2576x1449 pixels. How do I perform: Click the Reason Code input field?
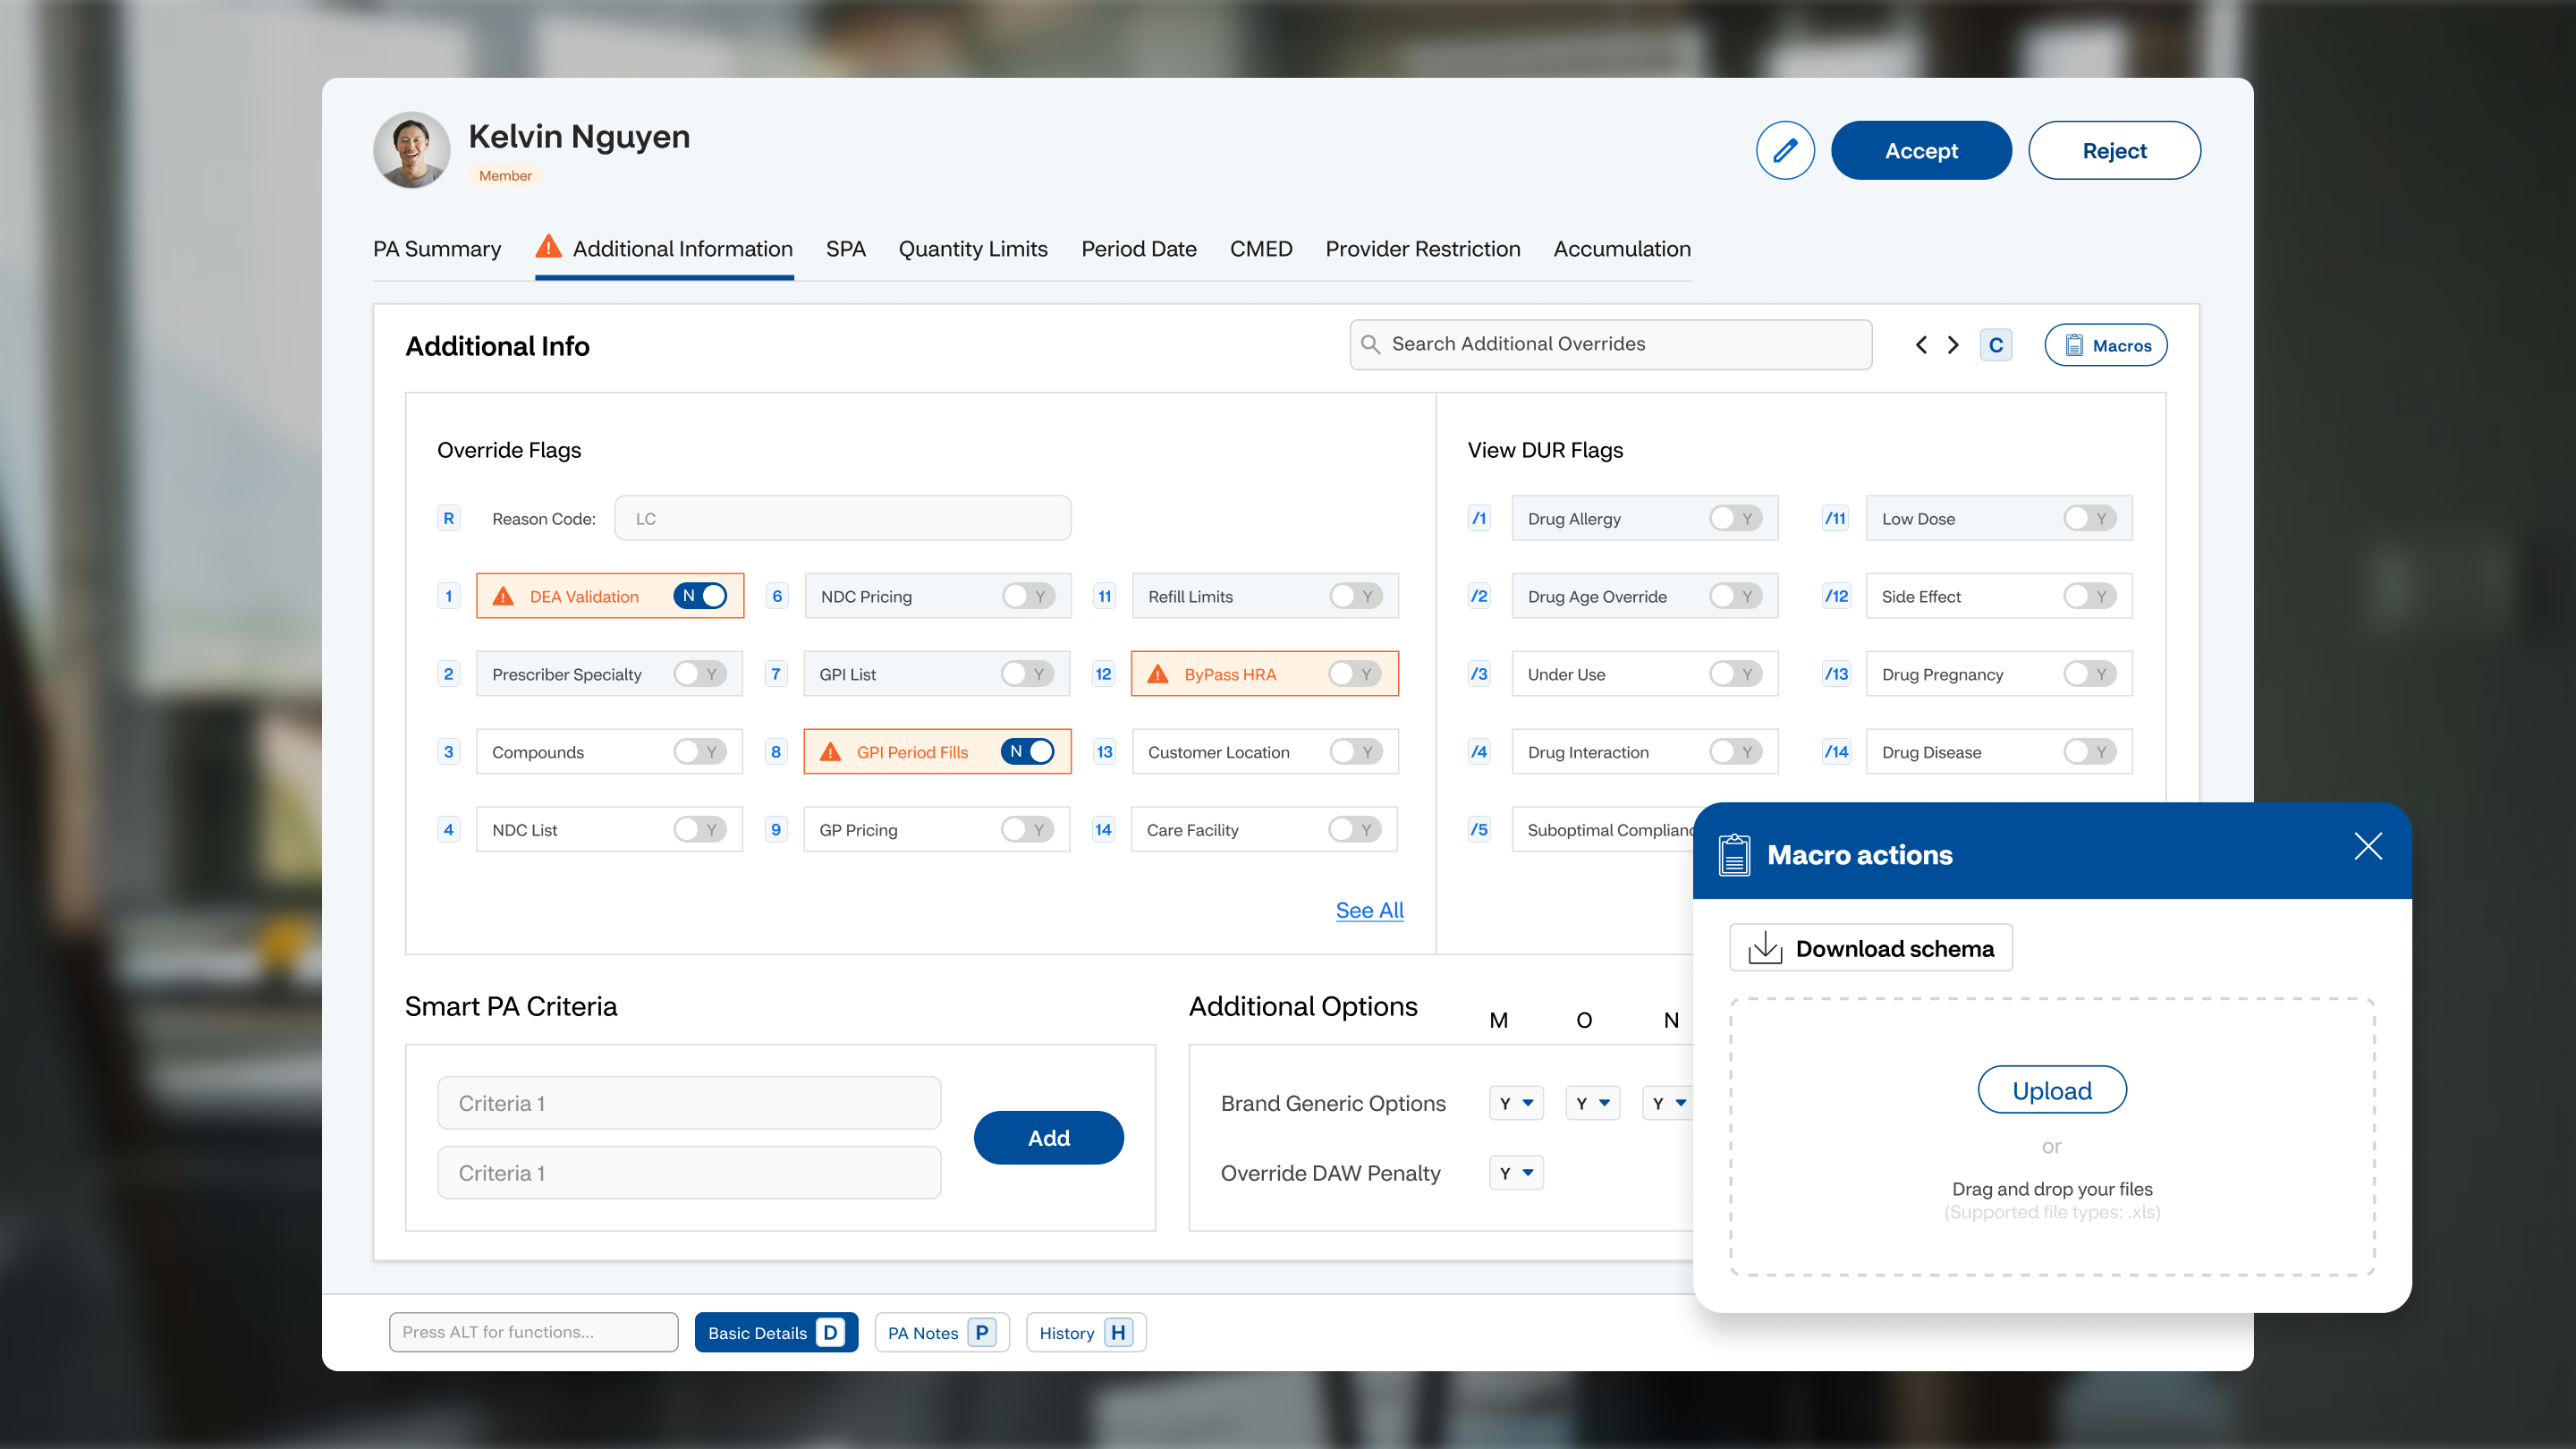[843, 518]
